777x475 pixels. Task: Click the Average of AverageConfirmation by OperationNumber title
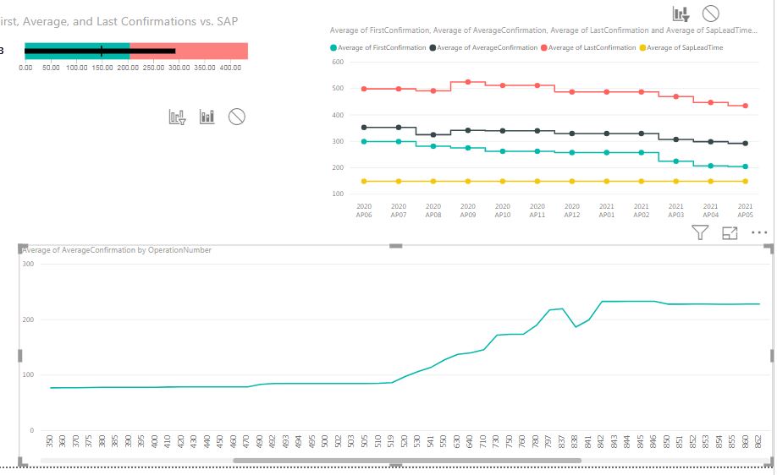[x=117, y=250]
